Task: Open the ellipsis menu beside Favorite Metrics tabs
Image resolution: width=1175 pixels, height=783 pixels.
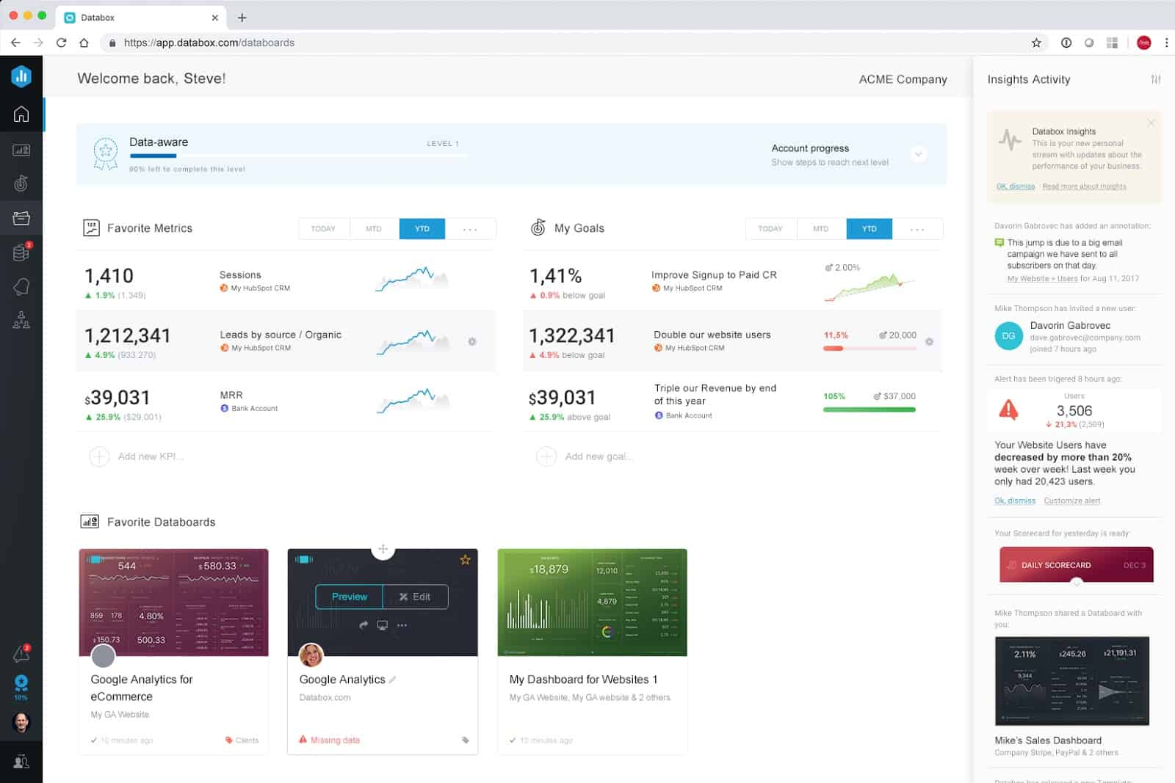Action: pyautogui.click(x=471, y=228)
